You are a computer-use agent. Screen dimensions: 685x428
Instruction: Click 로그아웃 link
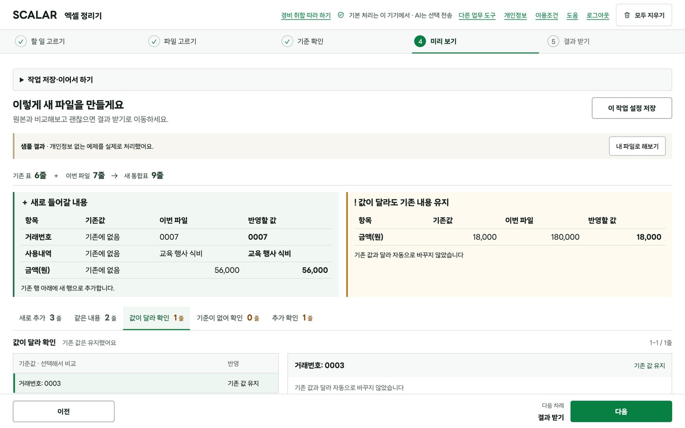pos(598,16)
